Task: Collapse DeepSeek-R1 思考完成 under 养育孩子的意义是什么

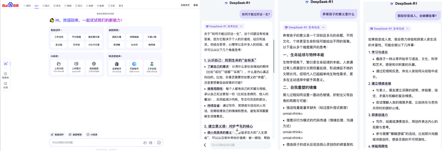Action: [305, 27]
